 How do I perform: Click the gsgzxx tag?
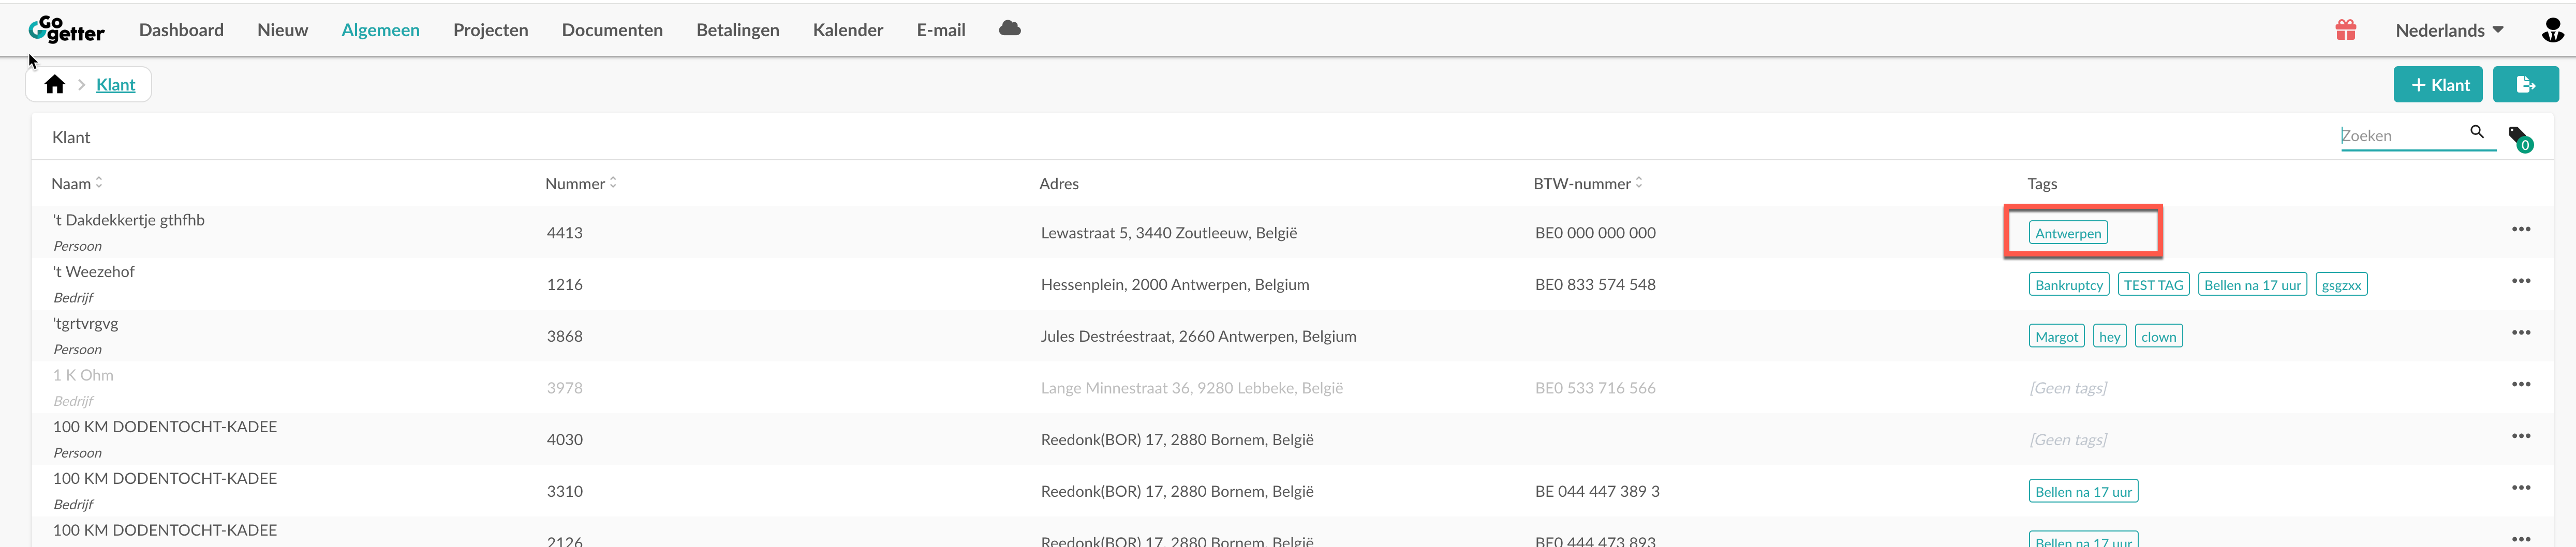tap(2341, 285)
